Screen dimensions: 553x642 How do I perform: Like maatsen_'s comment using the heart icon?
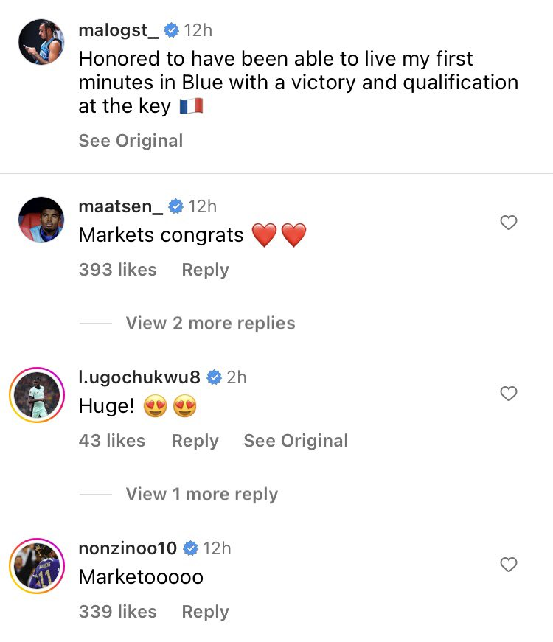pyautogui.click(x=508, y=222)
